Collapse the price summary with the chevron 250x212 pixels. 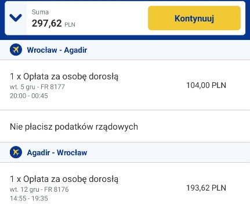pyautogui.click(x=16, y=18)
